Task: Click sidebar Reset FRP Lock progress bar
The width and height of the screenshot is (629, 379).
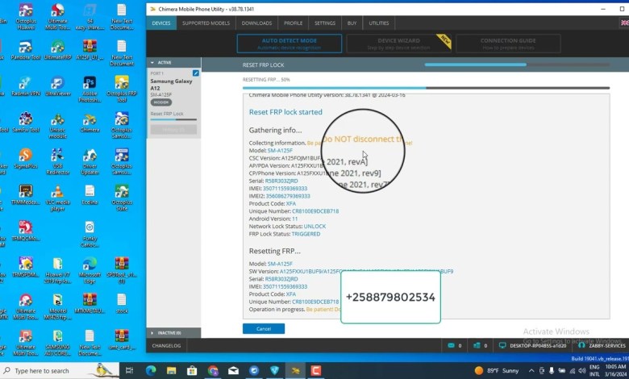Action: [173, 119]
